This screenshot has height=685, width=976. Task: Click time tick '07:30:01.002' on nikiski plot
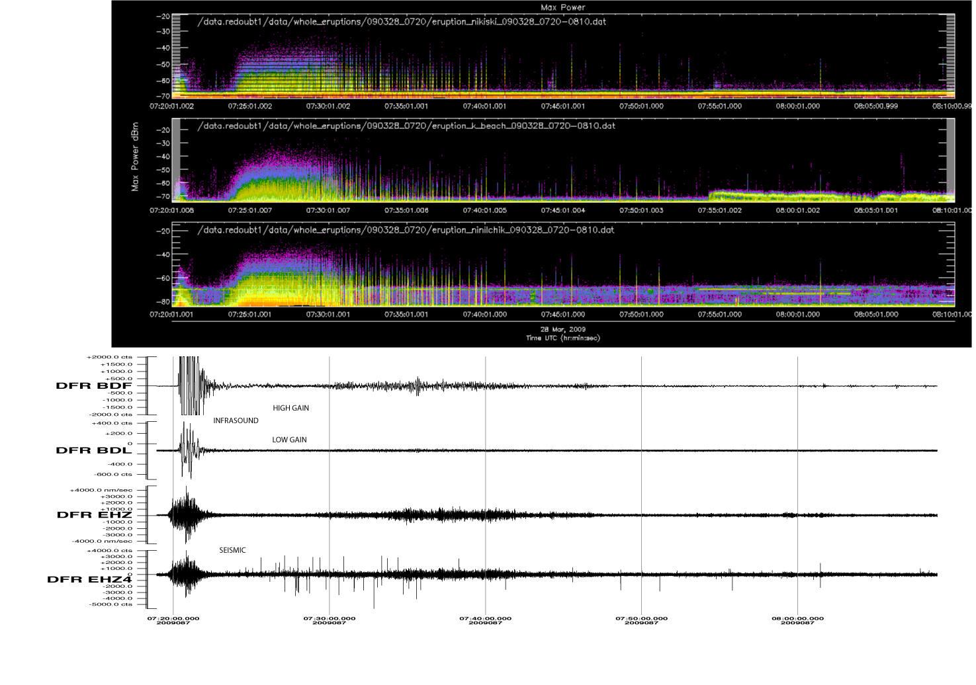coord(328,106)
